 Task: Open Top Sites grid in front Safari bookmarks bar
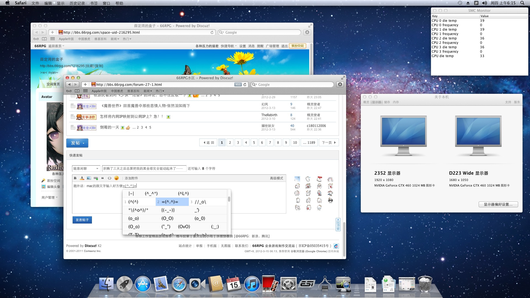coord(85,91)
